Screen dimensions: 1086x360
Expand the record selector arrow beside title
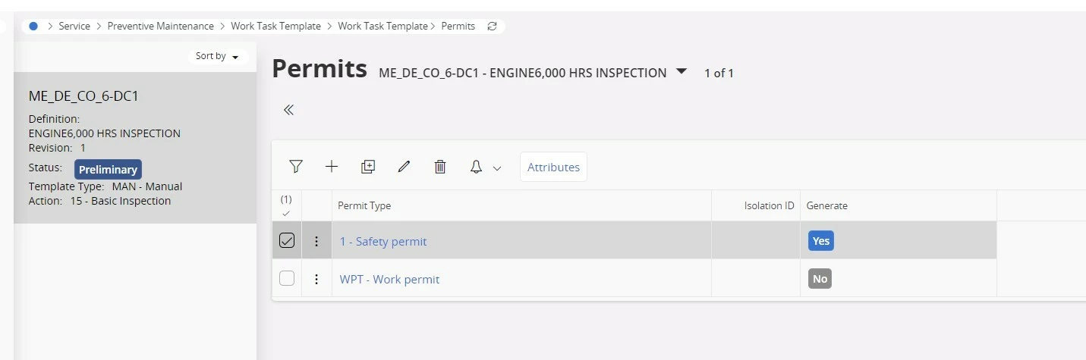pyautogui.click(x=682, y=71)
